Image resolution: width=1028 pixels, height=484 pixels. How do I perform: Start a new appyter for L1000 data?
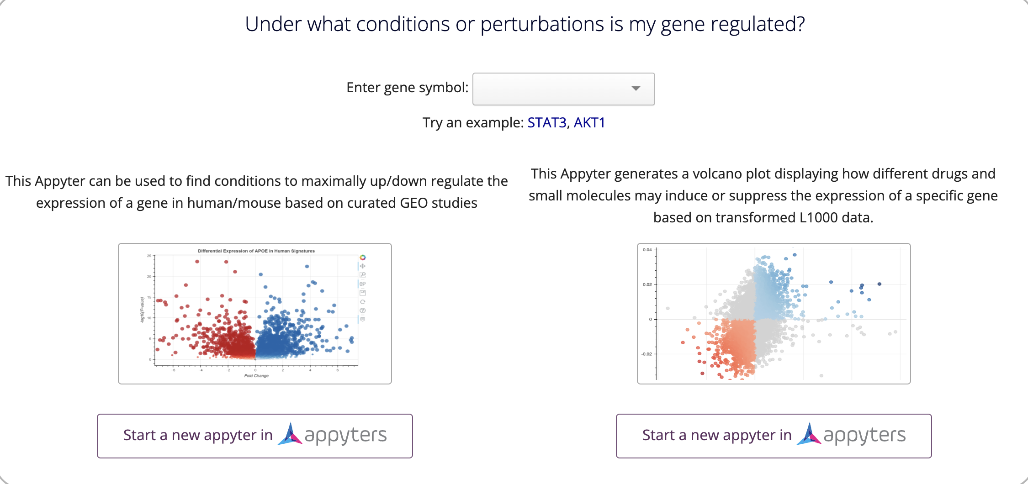point(717,436)
